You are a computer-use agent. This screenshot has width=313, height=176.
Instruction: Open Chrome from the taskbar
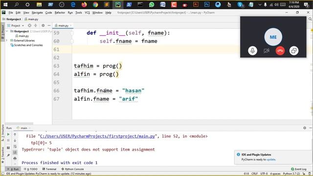(x=95, y=4)
